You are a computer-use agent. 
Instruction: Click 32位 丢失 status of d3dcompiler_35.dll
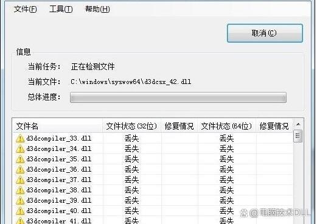131,159
